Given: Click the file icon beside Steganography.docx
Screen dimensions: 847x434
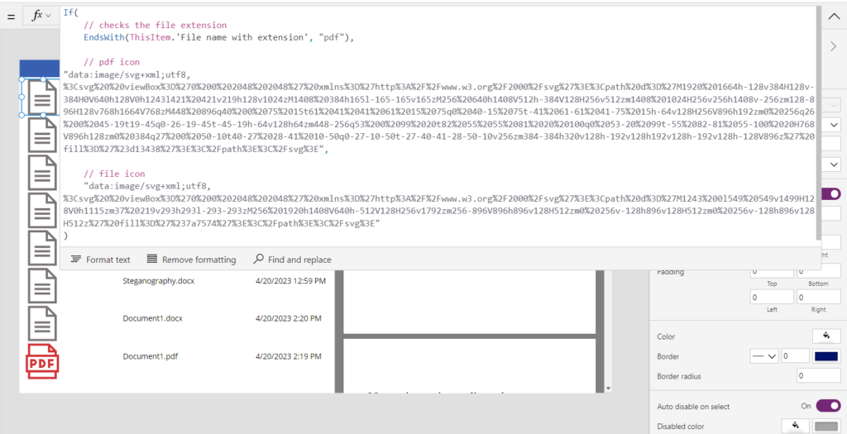Looking at the screenshot, I should (x=42, y=285).
